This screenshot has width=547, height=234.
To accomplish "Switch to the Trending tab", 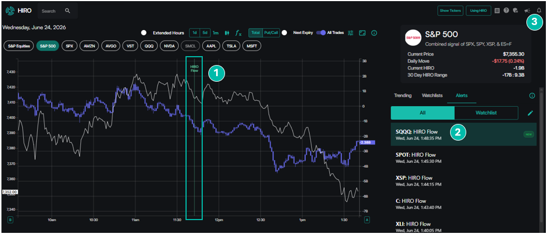I will point(403,96).
